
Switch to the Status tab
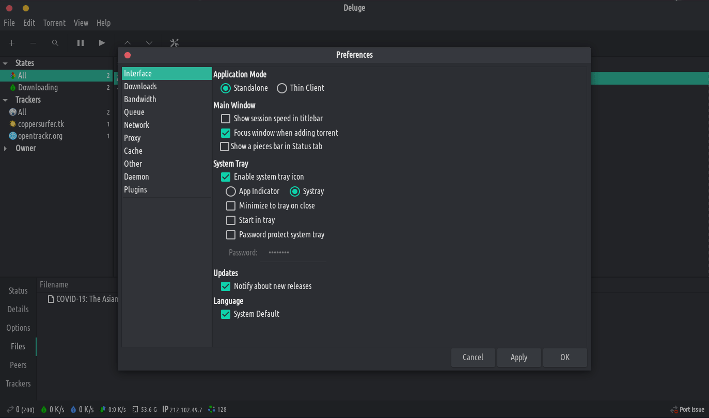(18, 291)
